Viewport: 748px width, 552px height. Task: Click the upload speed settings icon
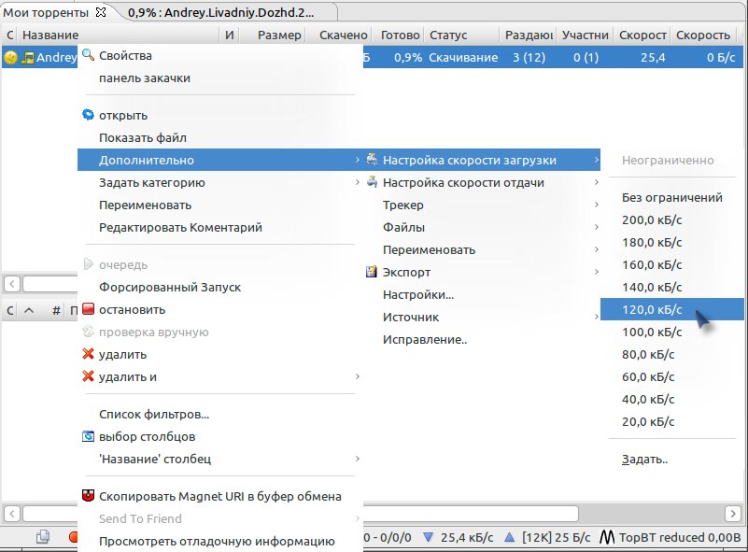pos(372,182)
